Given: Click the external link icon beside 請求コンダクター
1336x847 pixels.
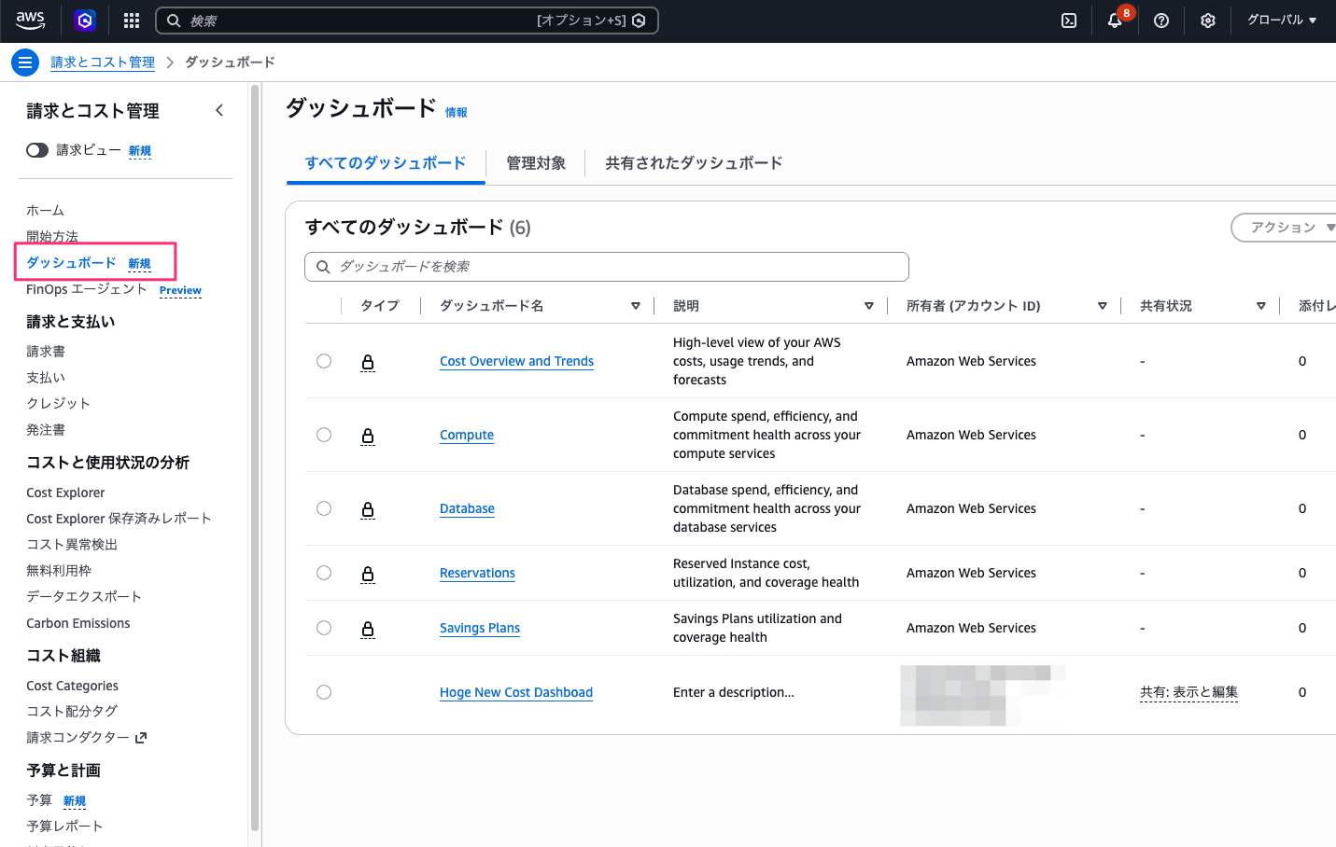Looking at the screenshot, I should coord(141,738).
